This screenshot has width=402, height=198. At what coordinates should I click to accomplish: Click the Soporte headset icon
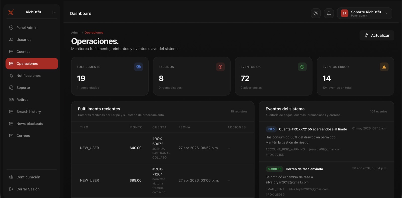pos(11,88)
